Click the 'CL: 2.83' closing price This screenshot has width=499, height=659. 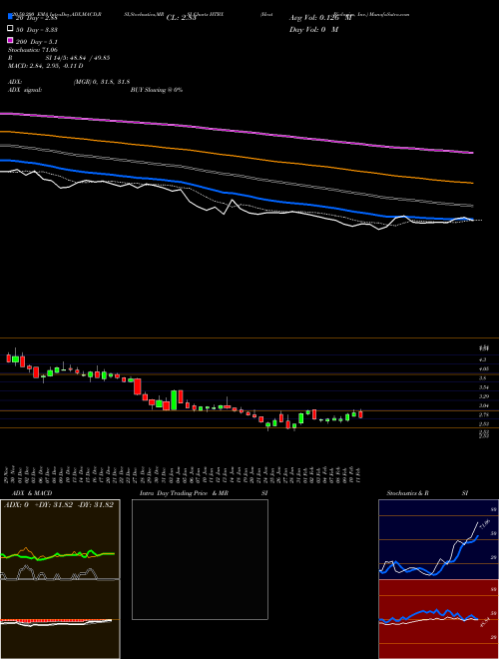point(181,18)
